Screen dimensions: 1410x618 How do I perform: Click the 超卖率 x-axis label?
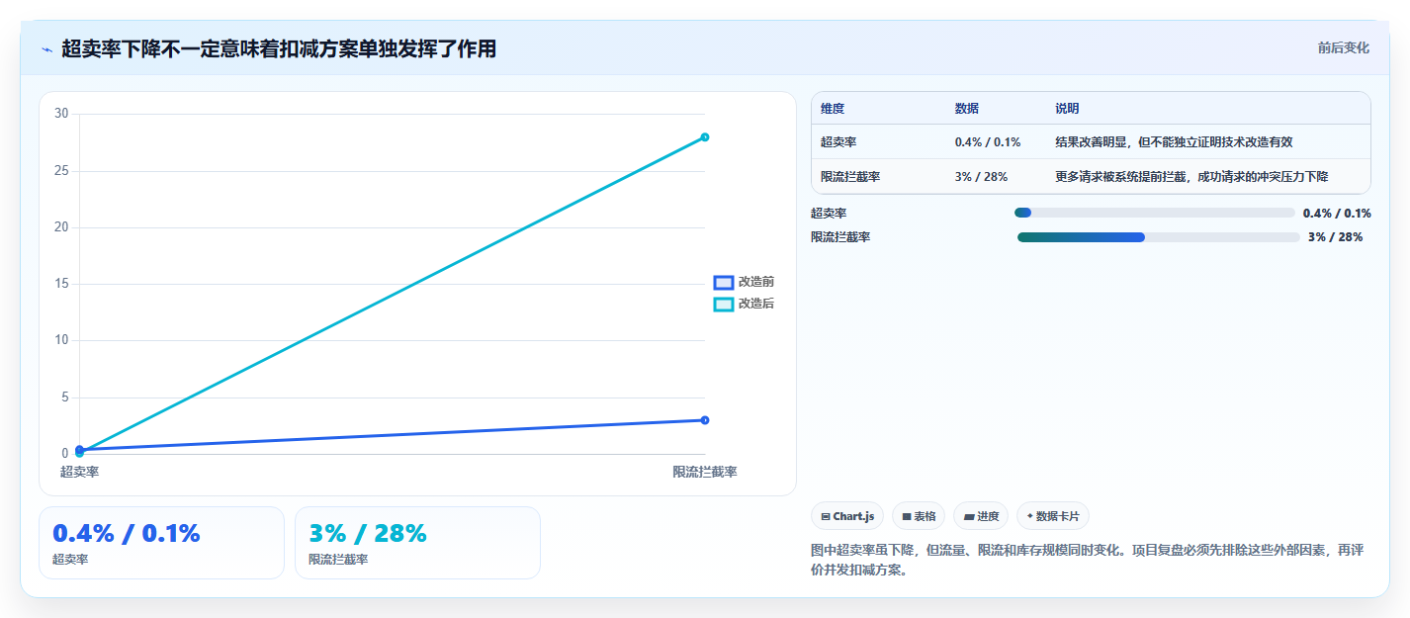coord(79,473)
